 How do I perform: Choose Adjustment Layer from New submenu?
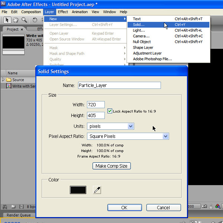168,53
